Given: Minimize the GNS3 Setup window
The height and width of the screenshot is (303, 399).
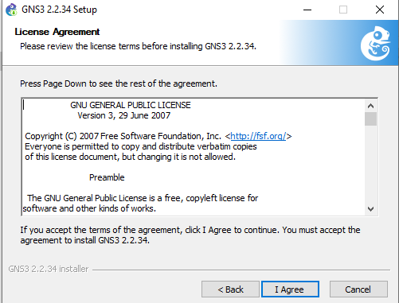Looking at the screenshot, I should (307, 10).
